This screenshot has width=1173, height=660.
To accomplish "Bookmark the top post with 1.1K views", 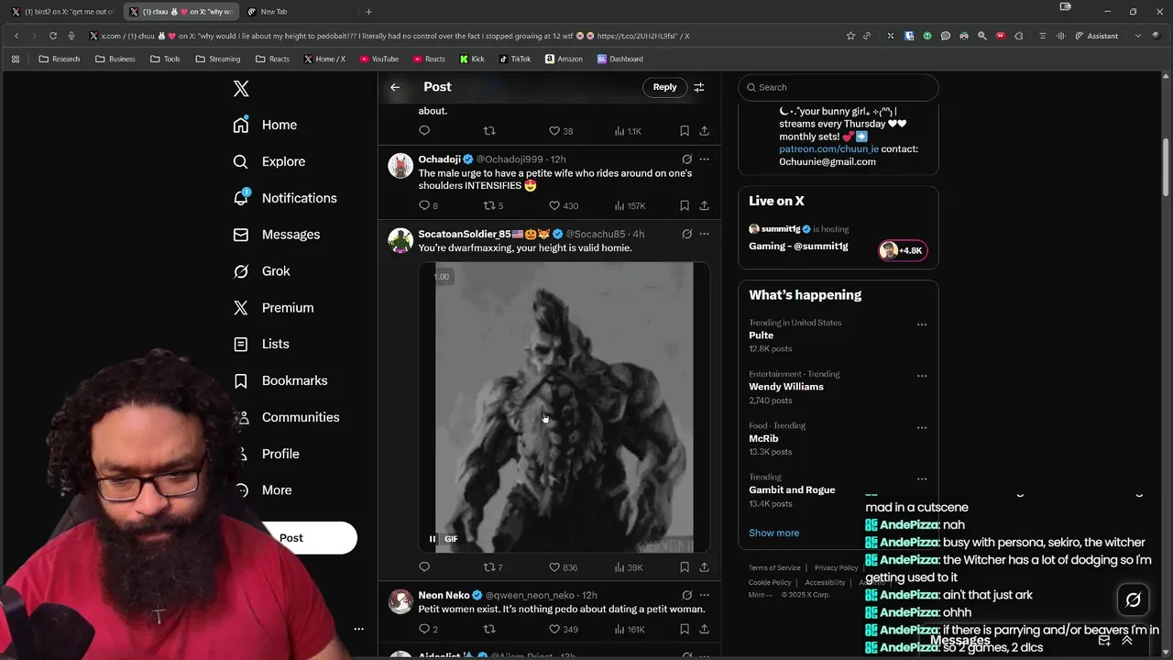I will point(685,131).
